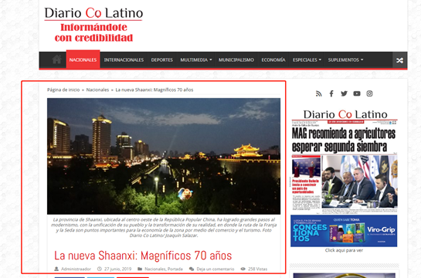This screenshot has height=278, width=421.
Task: Open the Municipalismo section
Action: click(236, 59)
